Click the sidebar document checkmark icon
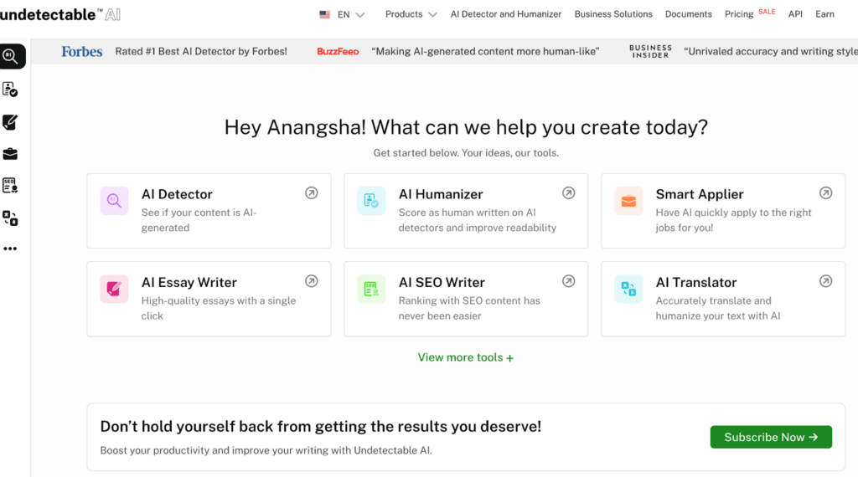The image size is (858, 477). coord(10,90)
